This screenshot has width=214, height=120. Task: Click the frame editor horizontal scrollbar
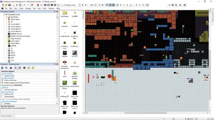point(145,113)
